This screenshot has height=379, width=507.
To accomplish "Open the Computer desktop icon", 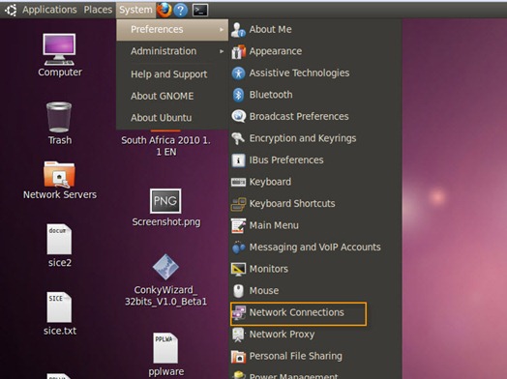I will (59, 49).
